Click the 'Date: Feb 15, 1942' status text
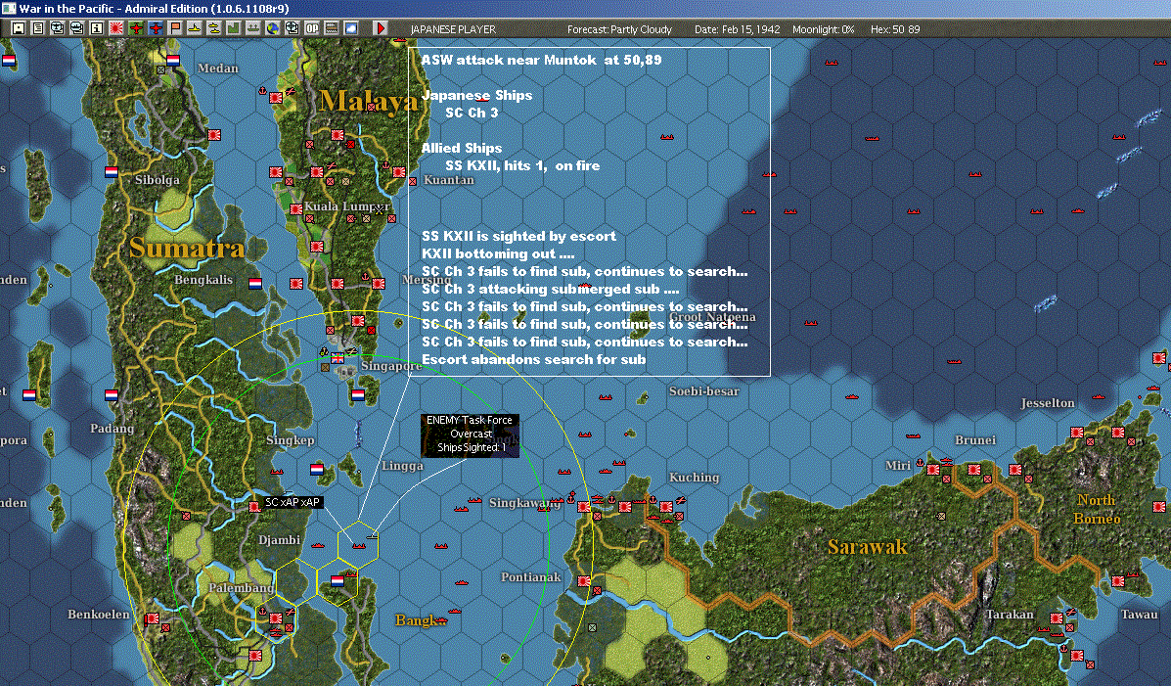Screen dimensions: 1171x686 (x=737, y=29)
